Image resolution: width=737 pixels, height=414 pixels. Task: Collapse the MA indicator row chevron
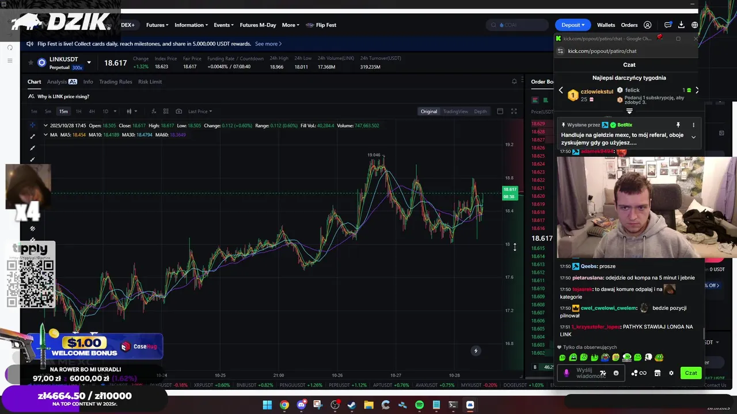(x=45, y=135)
